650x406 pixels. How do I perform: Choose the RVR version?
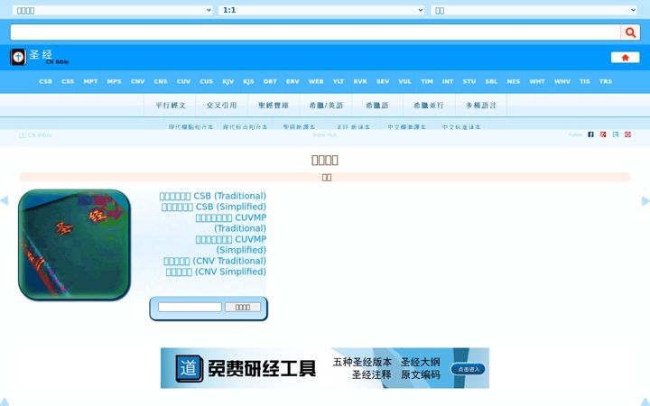coord(360,81)
